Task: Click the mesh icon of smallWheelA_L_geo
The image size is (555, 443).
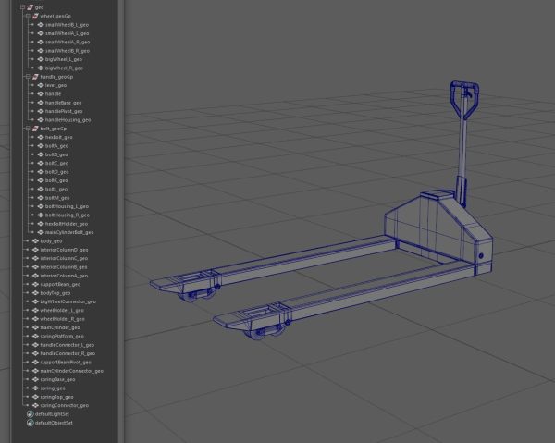Action: pyautogui.click(x=41, y=33)
